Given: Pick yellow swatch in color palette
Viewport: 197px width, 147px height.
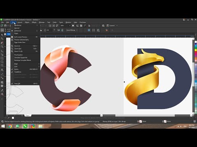Looking at the screenshot, I should (196, 50).
